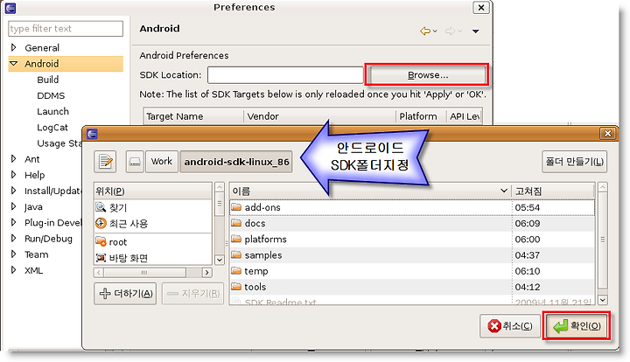
Task: Click the forward arrow in Preferences header
Action: (x=450, y=31)
